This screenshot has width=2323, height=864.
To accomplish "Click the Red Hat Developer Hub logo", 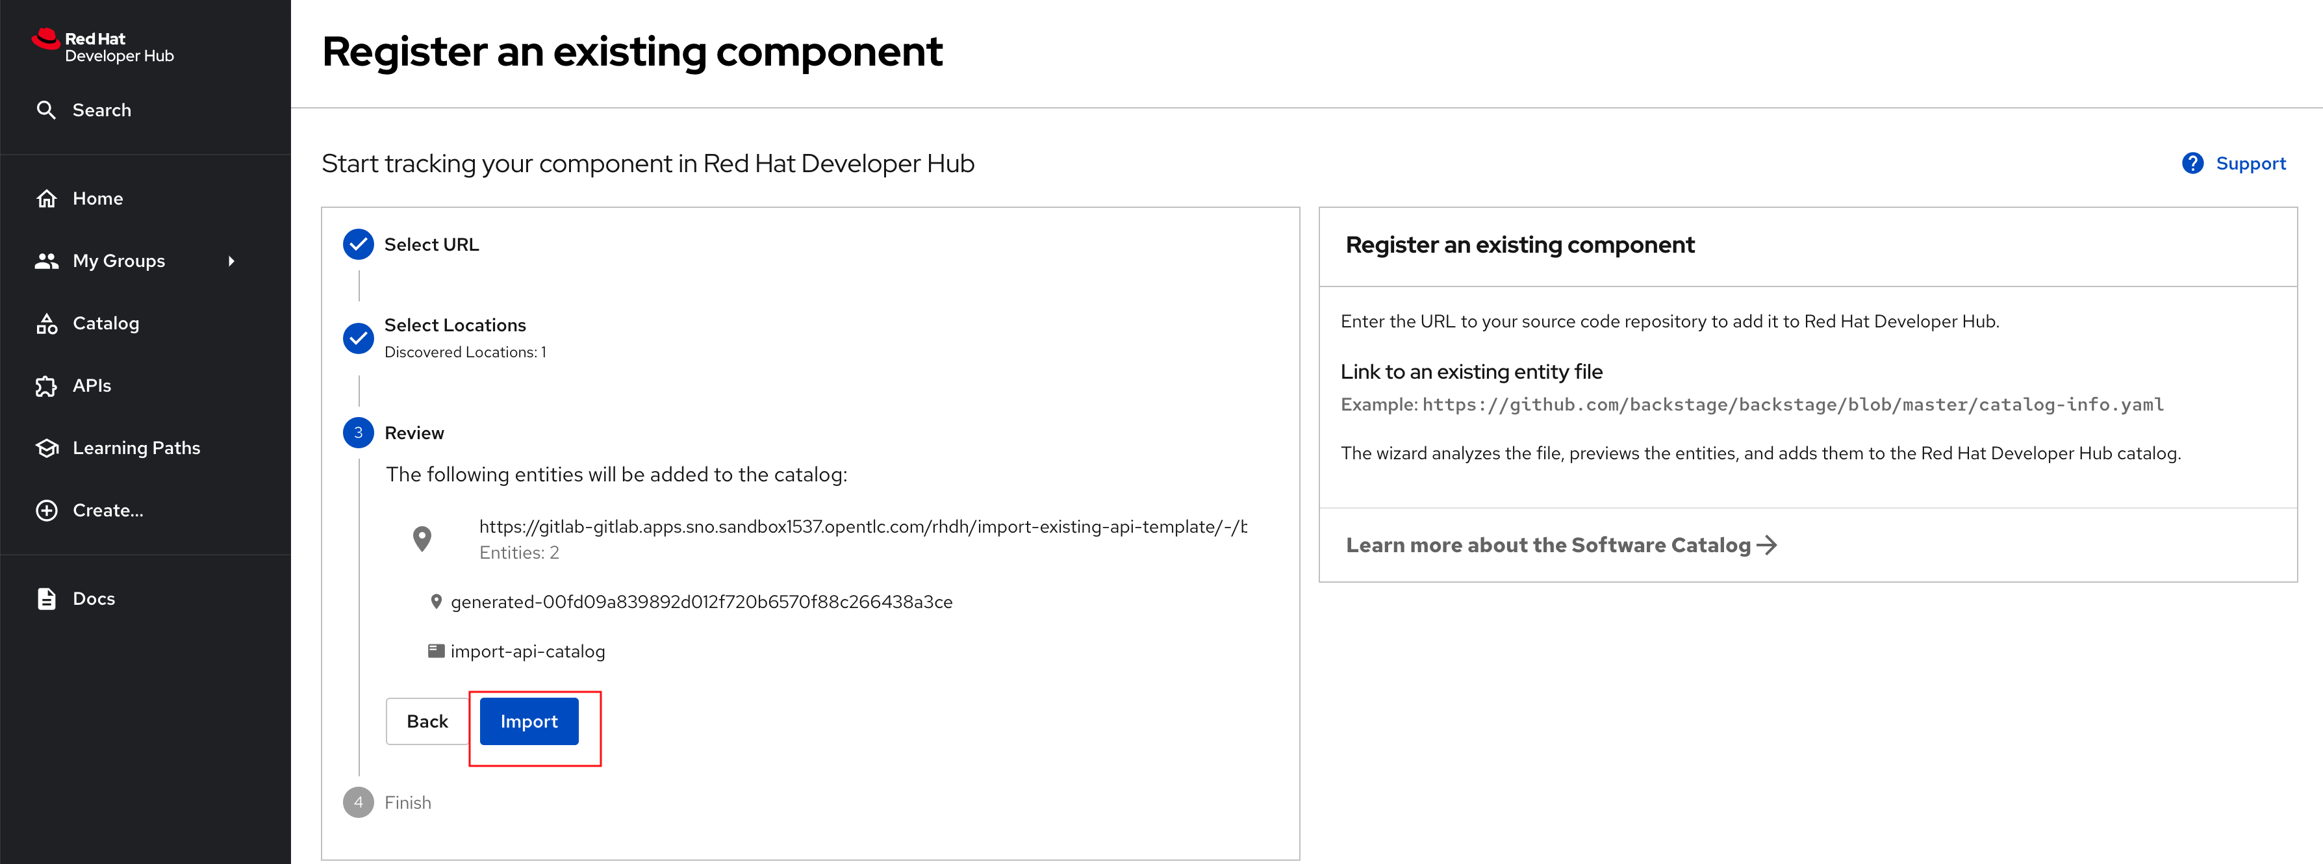I will [x=103, y=46].
